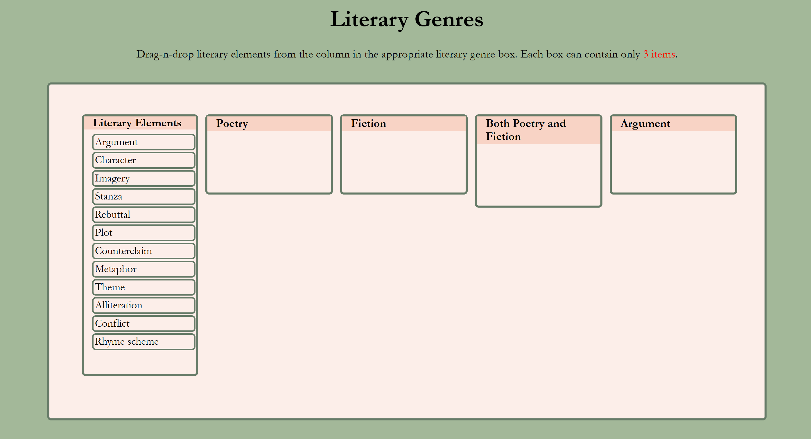Click the Poetry box header
The height and width of the screenshot is (439, 811).
coord(232,123)
